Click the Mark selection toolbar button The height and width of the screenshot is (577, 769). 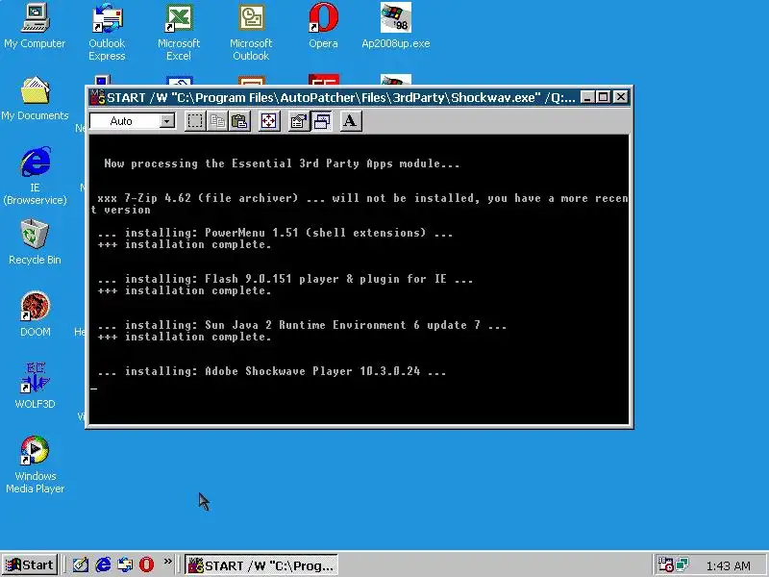195,121
